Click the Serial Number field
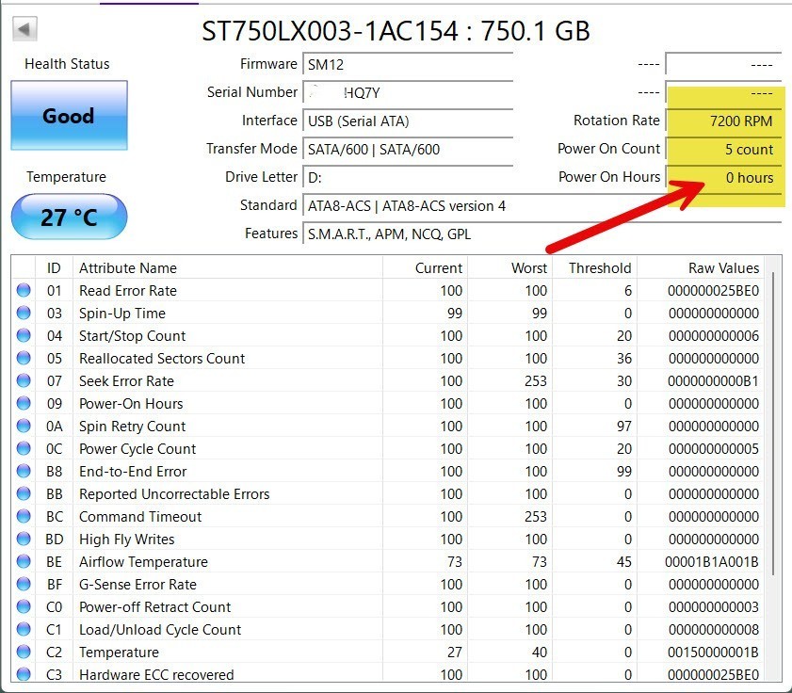The width and height of the screenshot is (792, 693). 408,92
